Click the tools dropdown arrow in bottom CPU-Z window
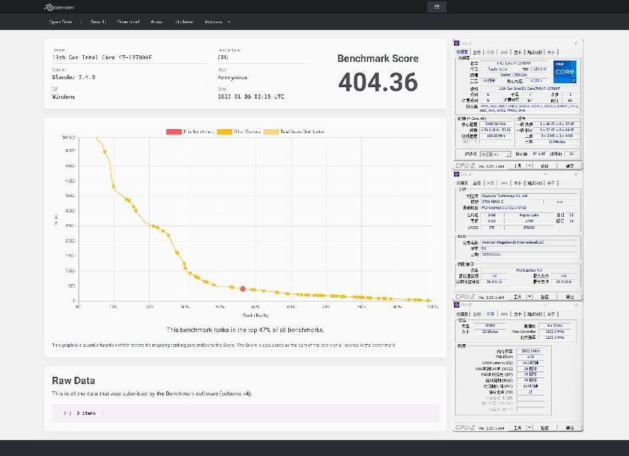 point(530,428)
